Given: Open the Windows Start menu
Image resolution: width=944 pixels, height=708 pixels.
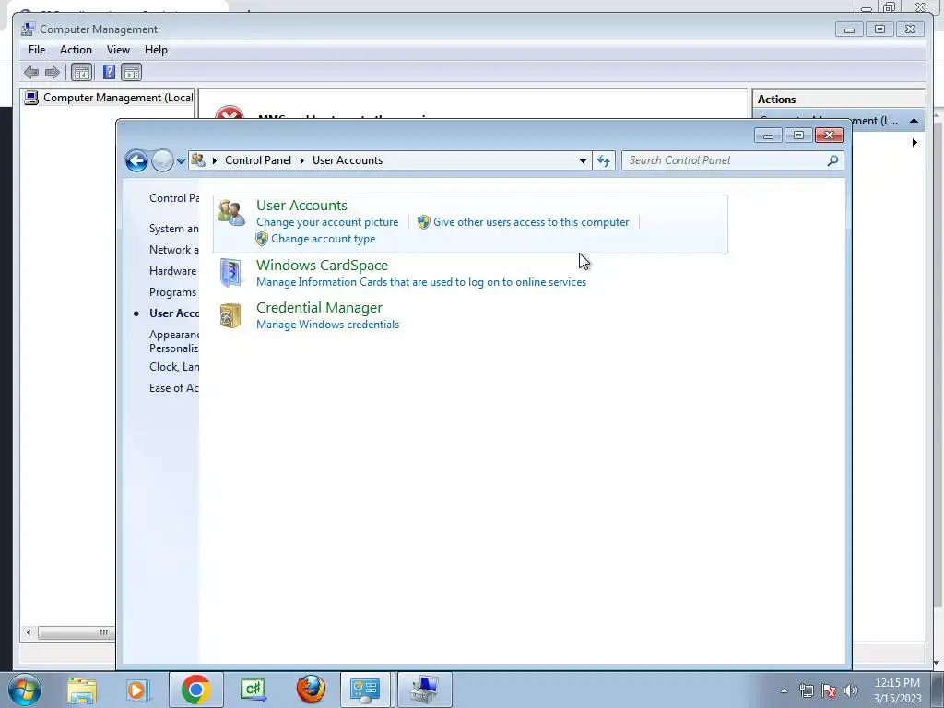Looking at the screenshot, I should [x=25, y=690].
